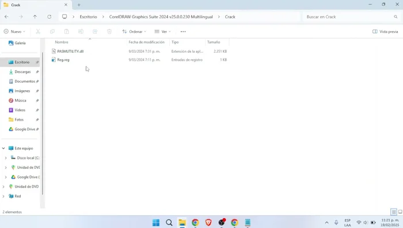Show hidden tray icons chevron

point(326,222)
